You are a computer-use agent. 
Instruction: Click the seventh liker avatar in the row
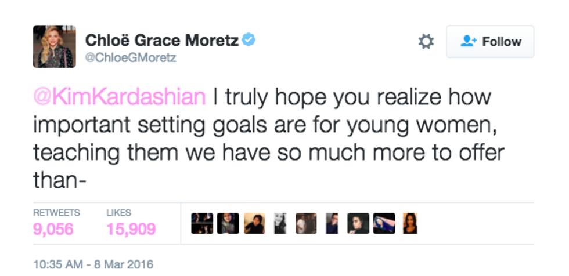tap(358, 223)
